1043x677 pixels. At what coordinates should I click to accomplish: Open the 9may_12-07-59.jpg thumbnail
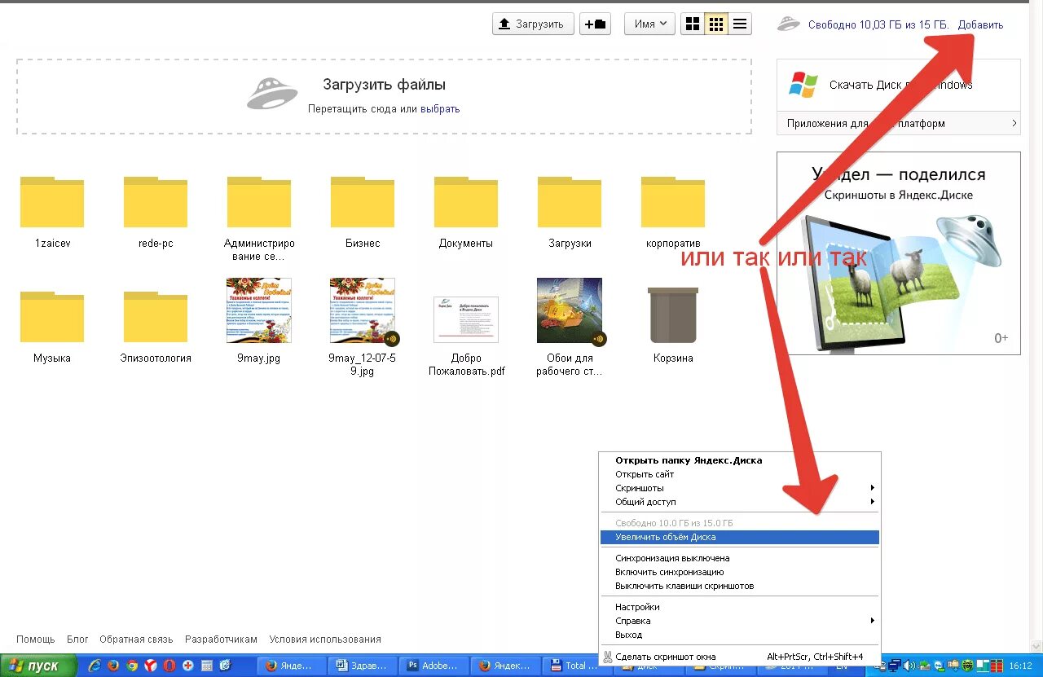click(x=363, y=310)
